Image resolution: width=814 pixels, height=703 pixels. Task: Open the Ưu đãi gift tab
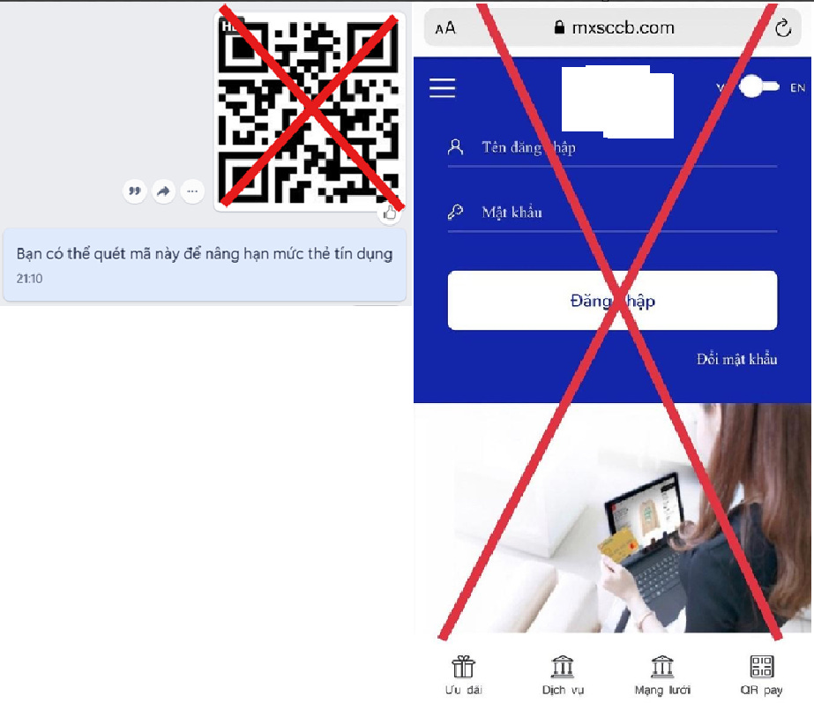point(463,675)
